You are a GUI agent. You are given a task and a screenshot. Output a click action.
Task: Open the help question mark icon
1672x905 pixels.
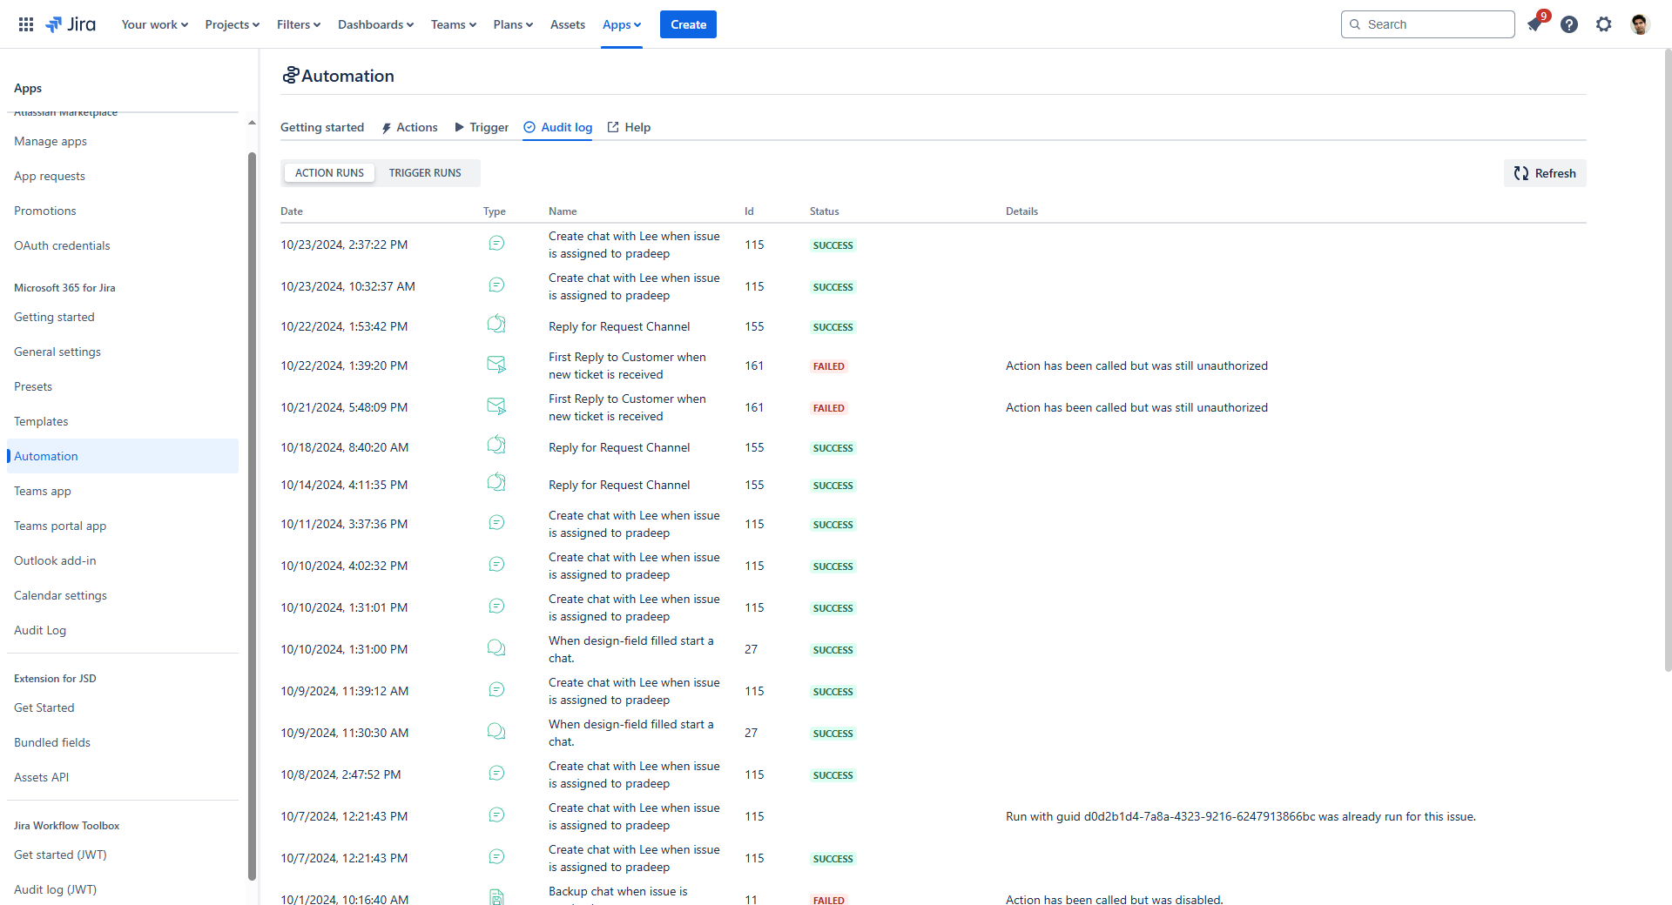pyautogui.click(x=1569, y=24)
